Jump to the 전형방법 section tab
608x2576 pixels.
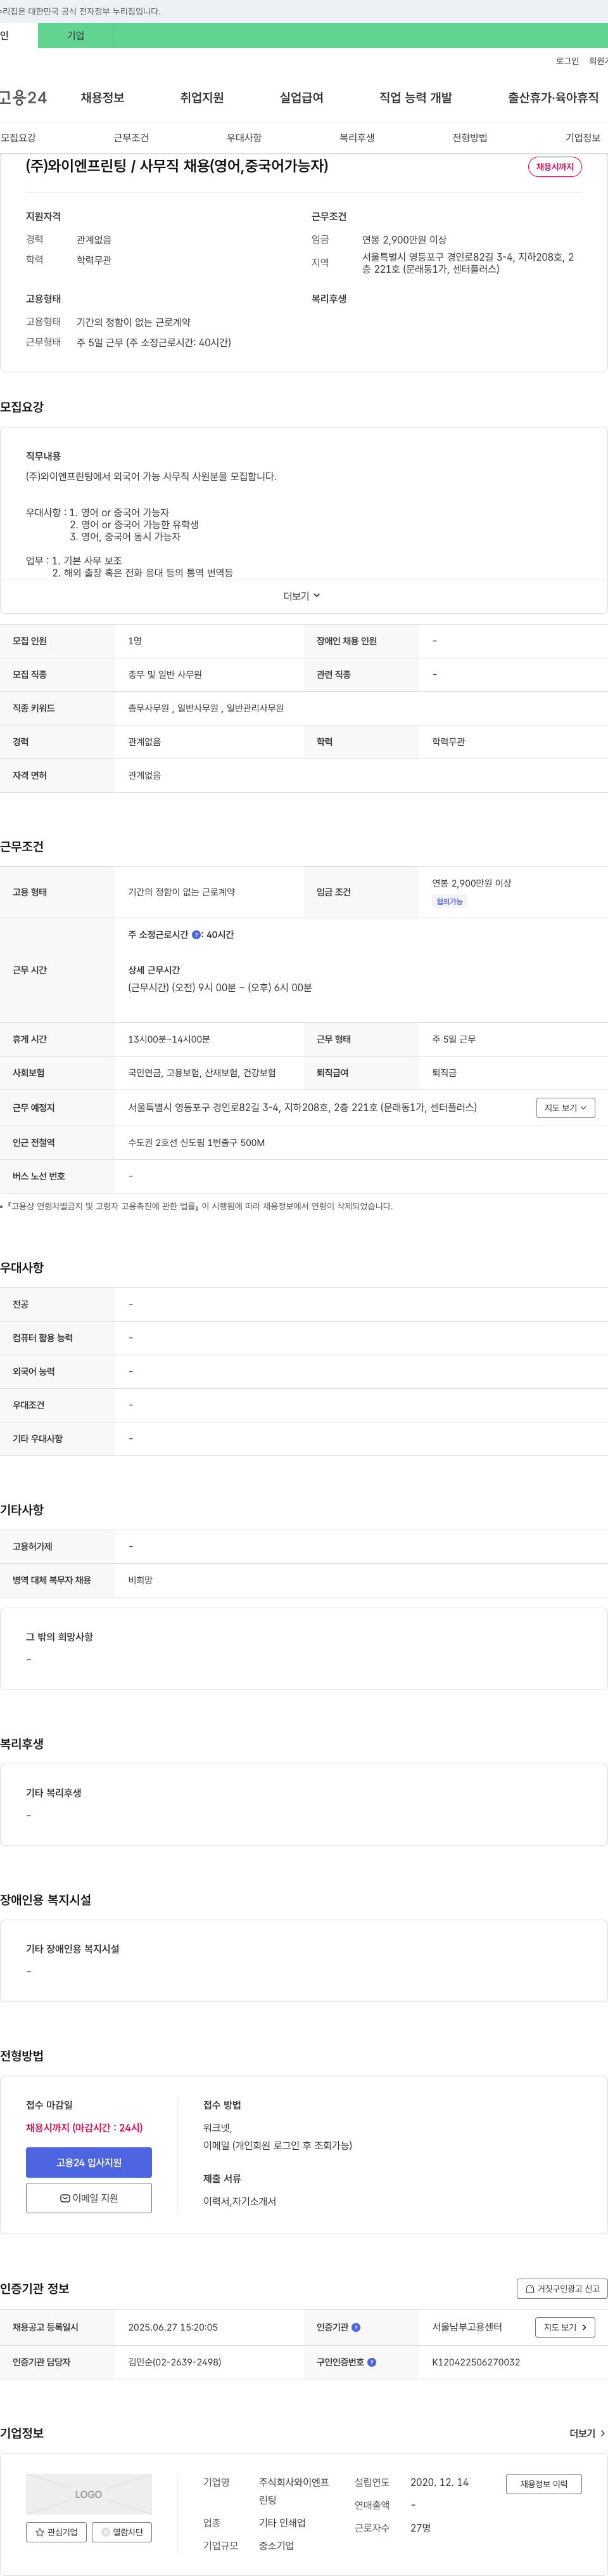tap(469, 138)
